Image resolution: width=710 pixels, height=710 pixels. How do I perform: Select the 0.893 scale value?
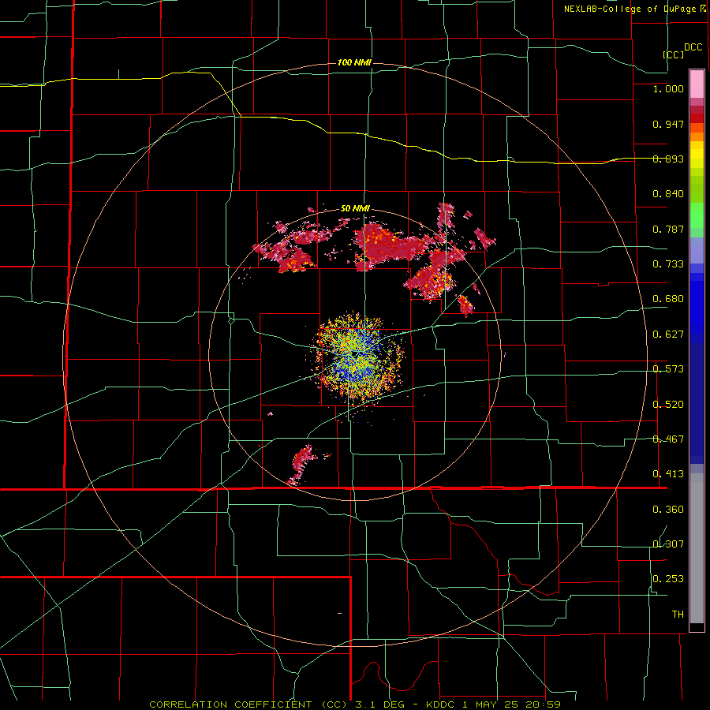[668, 159]
